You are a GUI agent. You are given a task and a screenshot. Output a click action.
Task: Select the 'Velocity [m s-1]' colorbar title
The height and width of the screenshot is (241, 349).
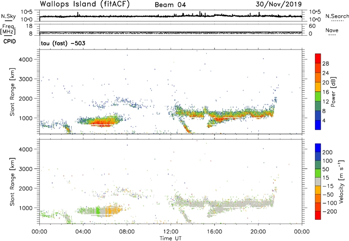341,181
